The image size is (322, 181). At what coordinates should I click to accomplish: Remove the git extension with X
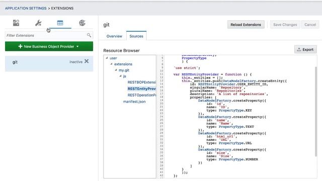[87, 61]
